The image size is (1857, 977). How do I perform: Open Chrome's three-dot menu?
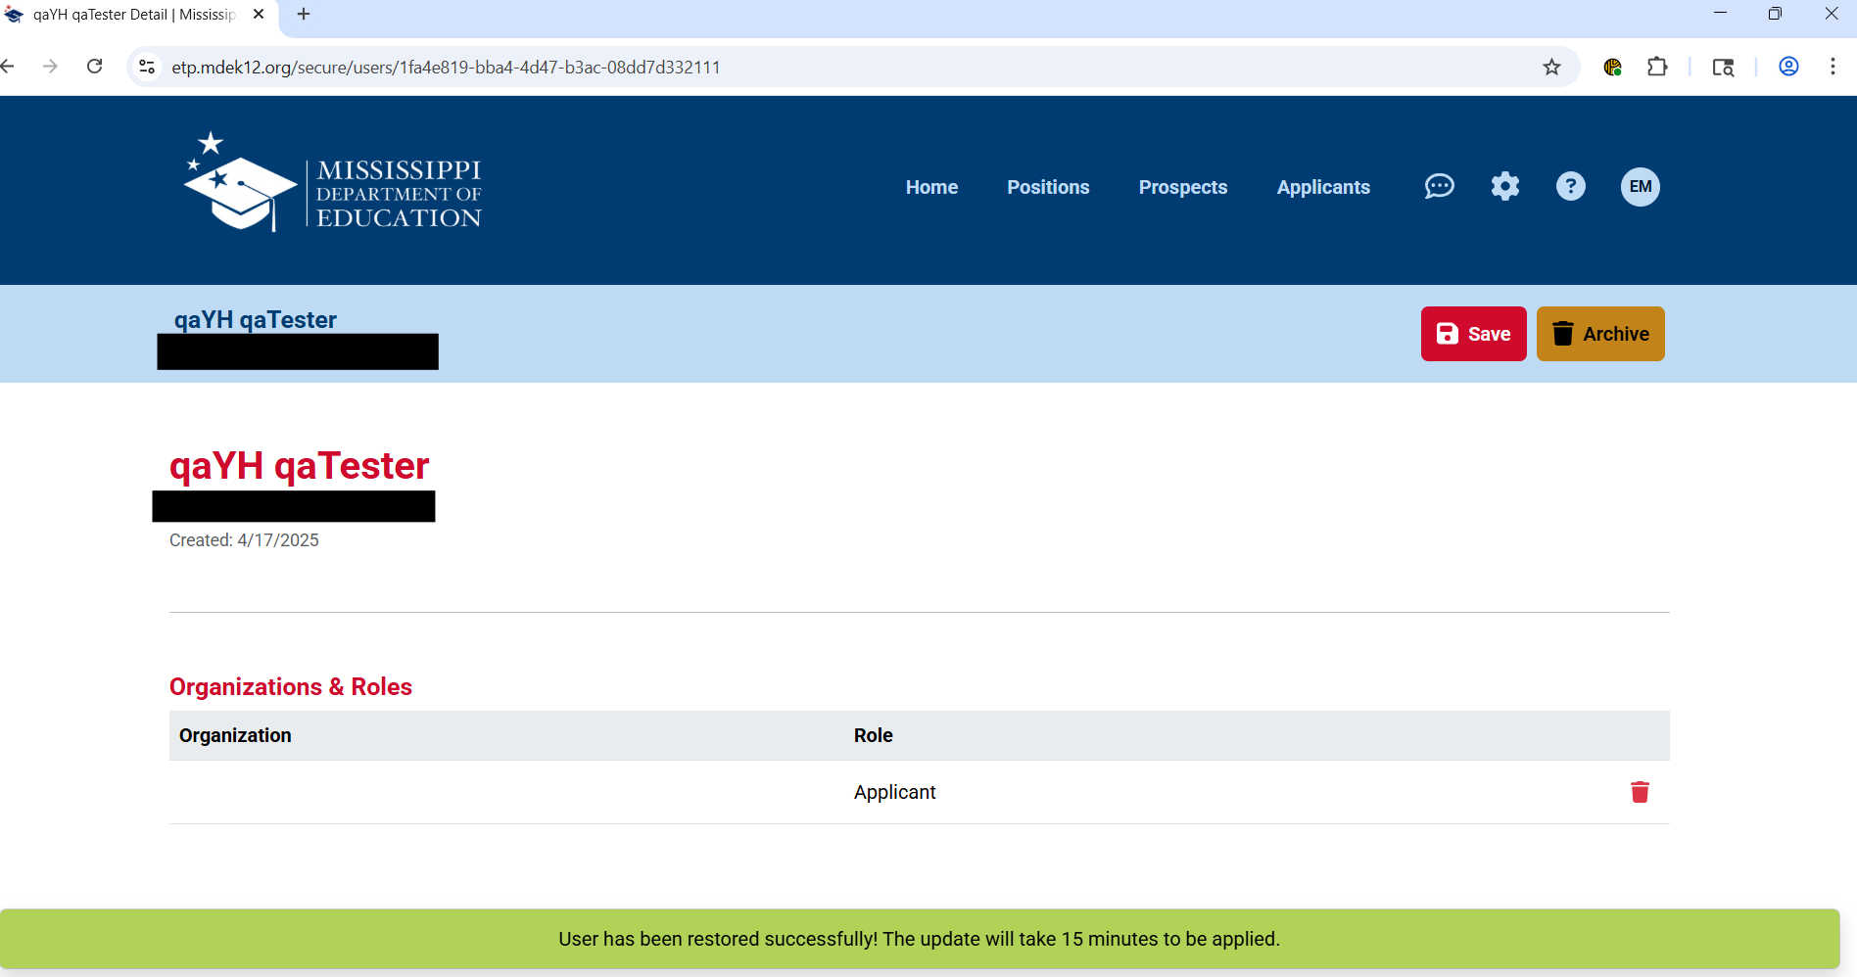click(x=1833, y=67)
